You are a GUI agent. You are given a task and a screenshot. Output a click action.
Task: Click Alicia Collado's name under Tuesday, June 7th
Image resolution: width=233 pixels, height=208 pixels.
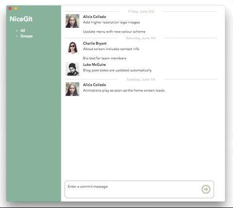[95, 85]
